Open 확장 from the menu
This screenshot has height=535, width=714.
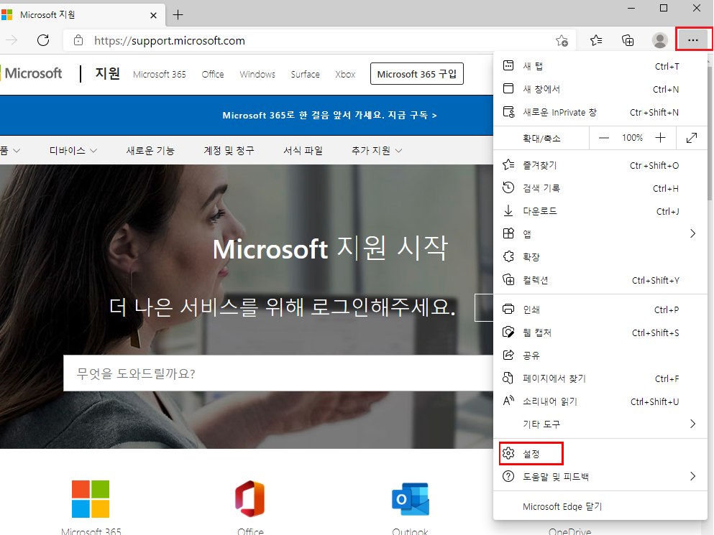coord(600,257)
